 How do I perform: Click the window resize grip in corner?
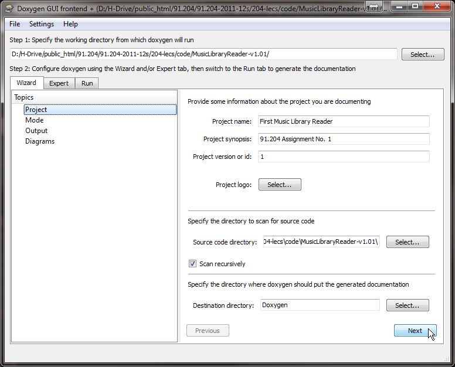click(447, 359)
